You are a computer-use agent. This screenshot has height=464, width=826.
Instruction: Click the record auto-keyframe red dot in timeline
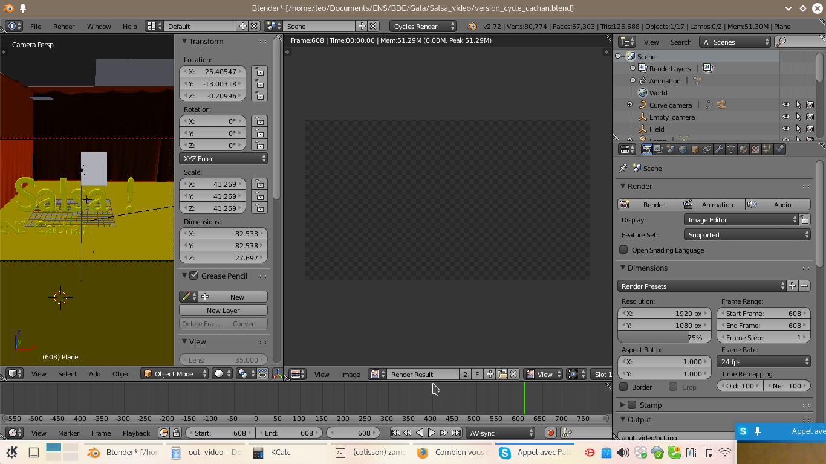(550, 433)
